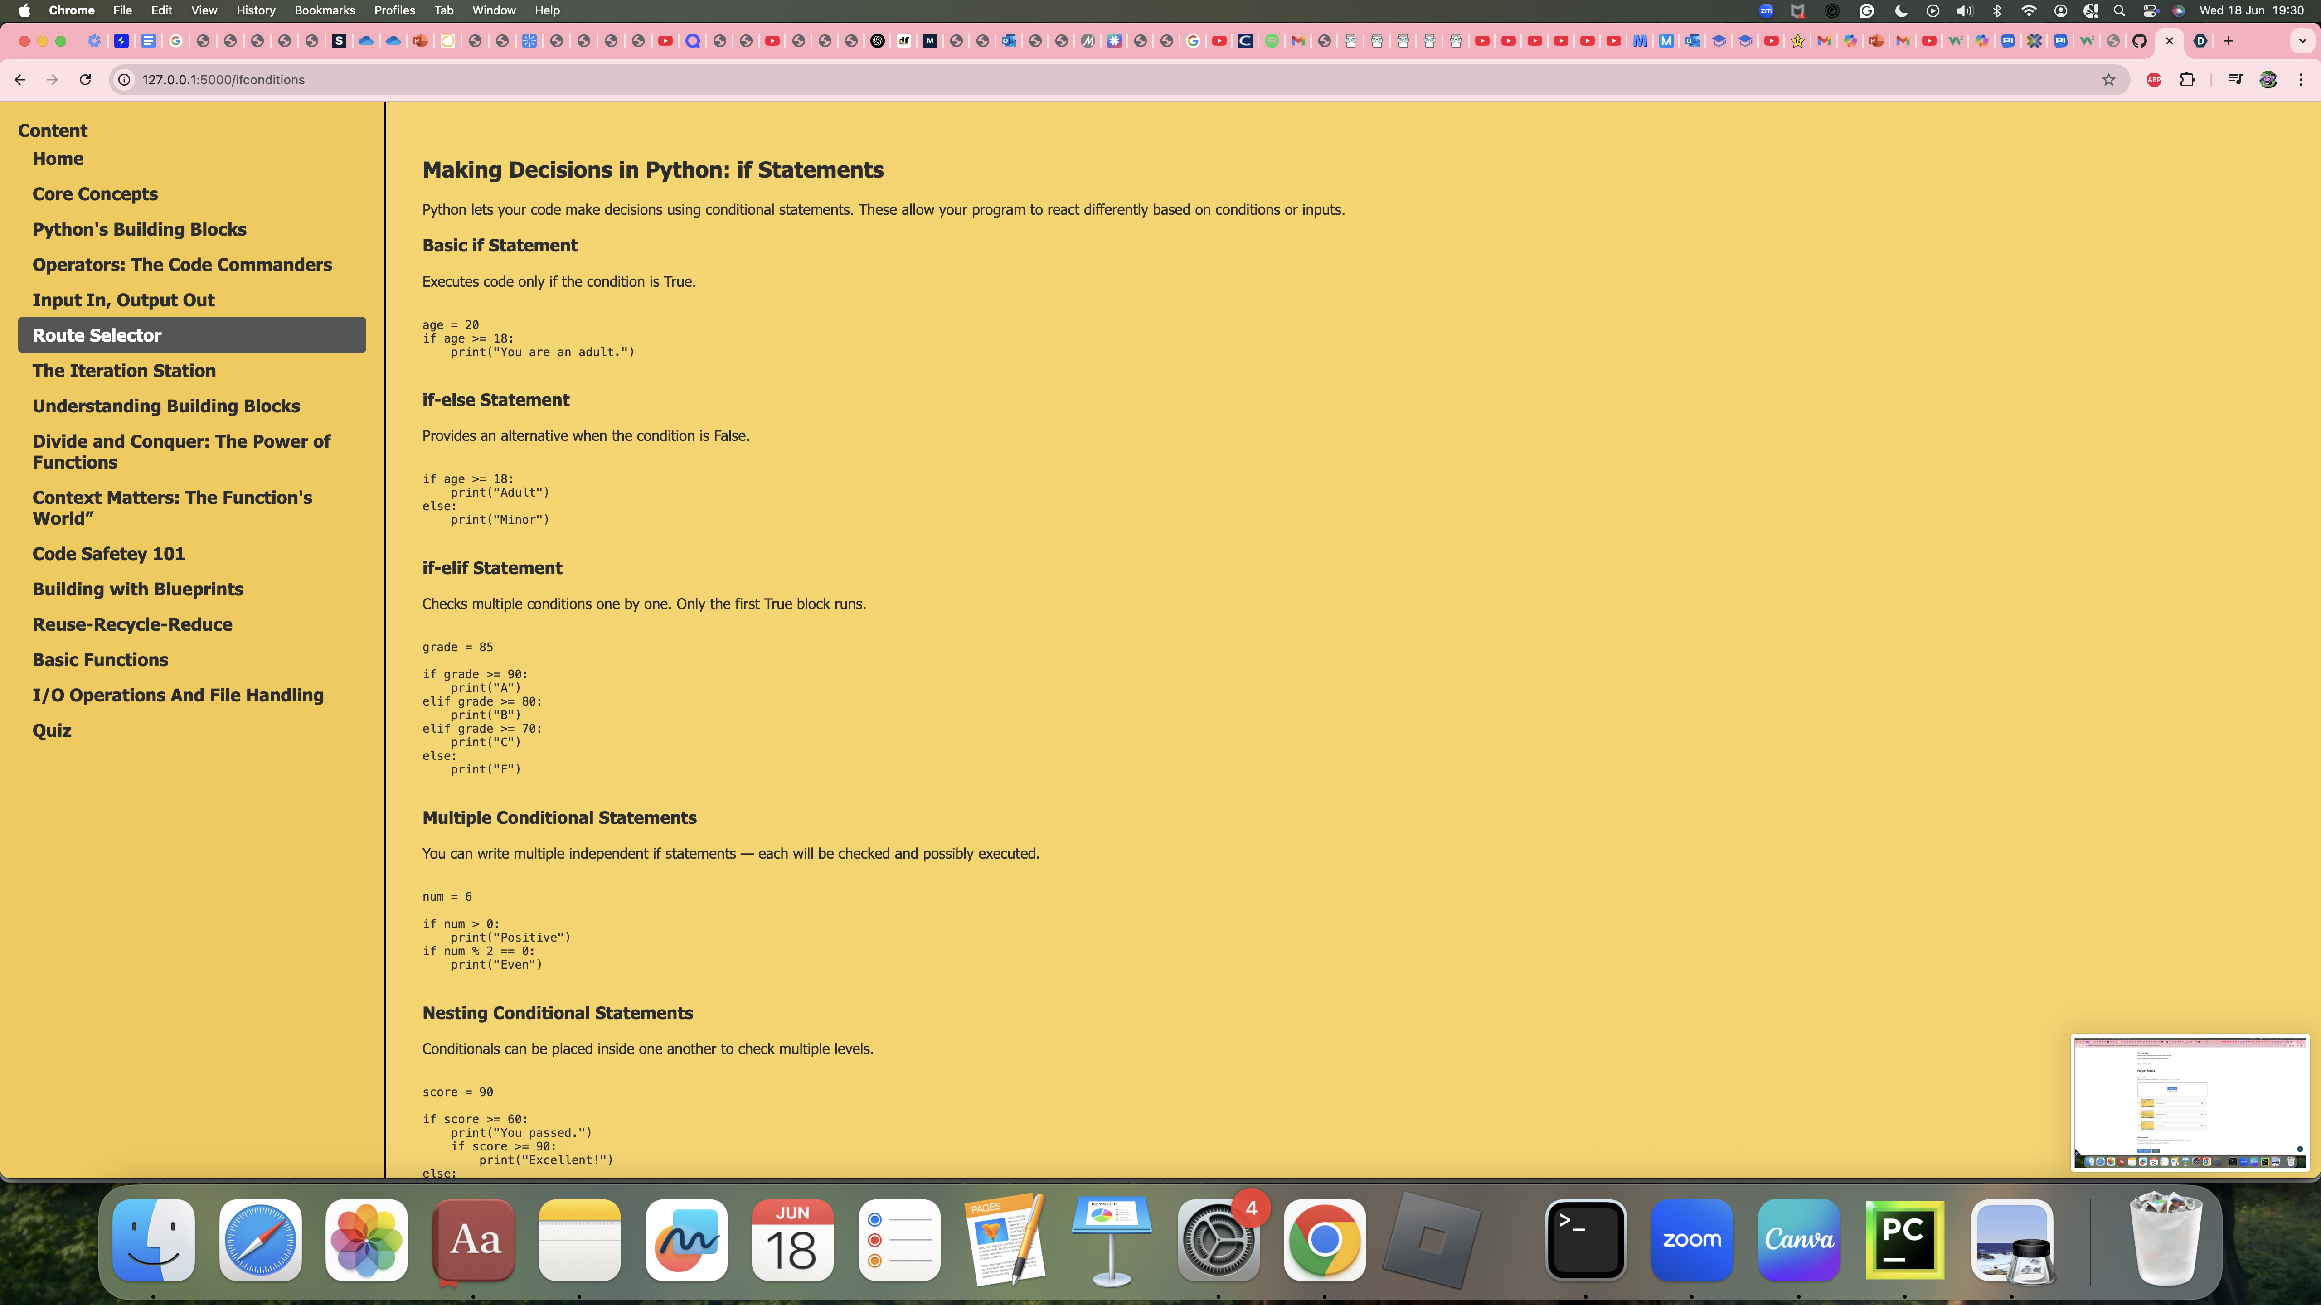Viewport: 2321px width, 1305px height.
Task: Go back using the back arrow
Action: click(x=20, y=79)
